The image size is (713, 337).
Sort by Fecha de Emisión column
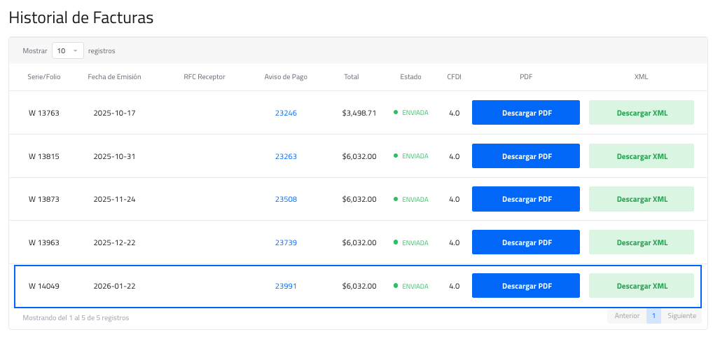[x=114, y=77]
